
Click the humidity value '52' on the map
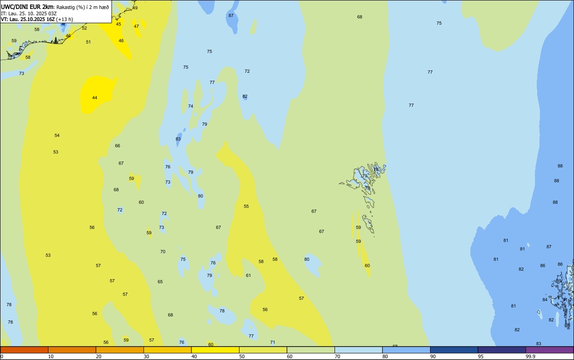coord(84,28)
